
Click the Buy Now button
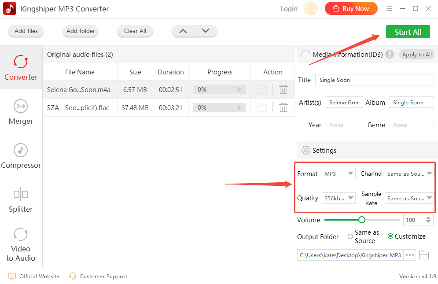click(351, 9)
